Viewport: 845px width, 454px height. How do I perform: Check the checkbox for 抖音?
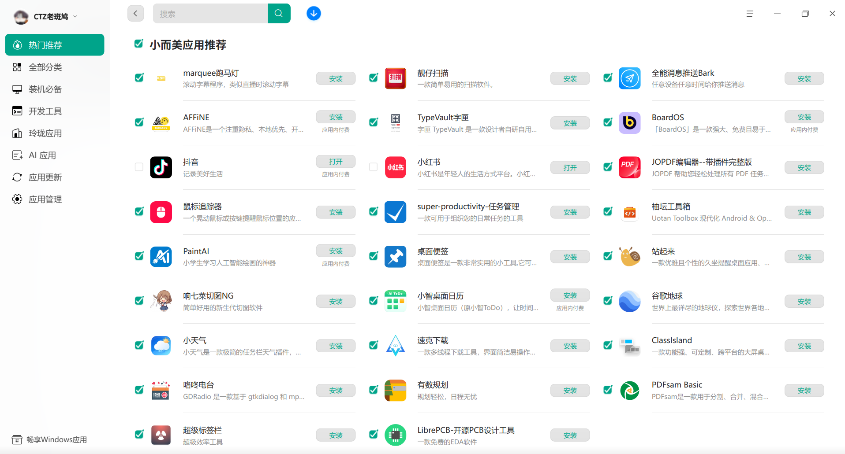pyautogui.click(x=139, y=167)
